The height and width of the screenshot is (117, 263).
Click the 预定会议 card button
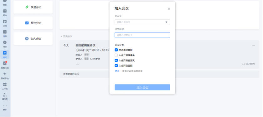[x=33, y=23]
